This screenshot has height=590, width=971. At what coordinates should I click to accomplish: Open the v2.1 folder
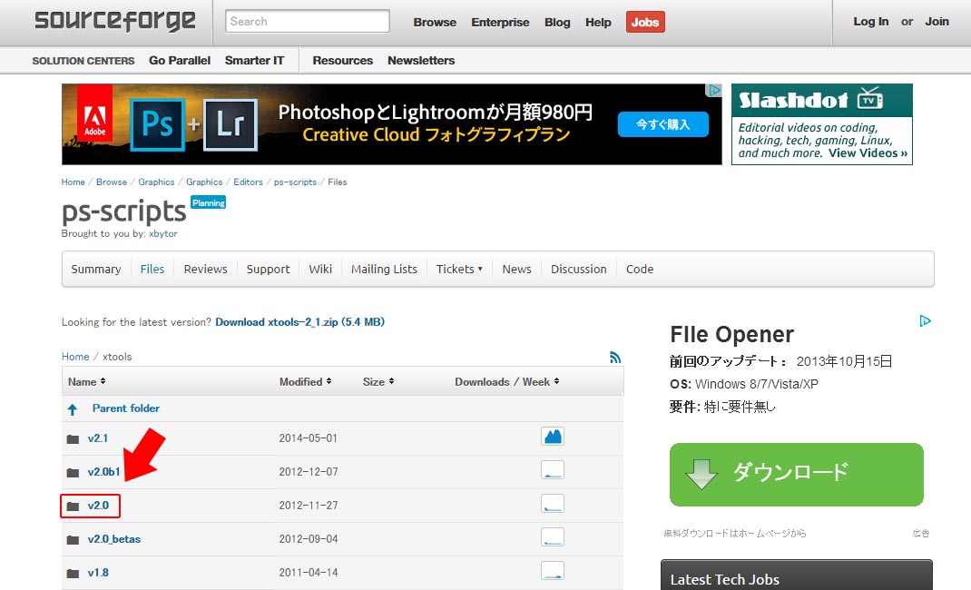point(98,438)
